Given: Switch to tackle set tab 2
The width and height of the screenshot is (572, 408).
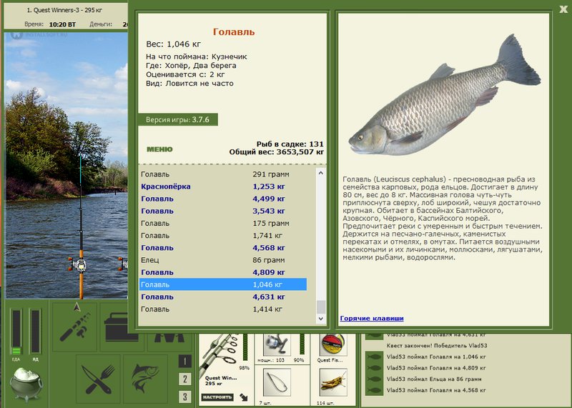Looking at the screenshot, I should pos(185,379).
